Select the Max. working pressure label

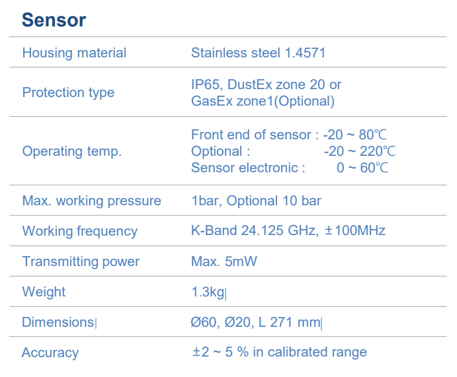pyautogui.click(x=91, y=201)
